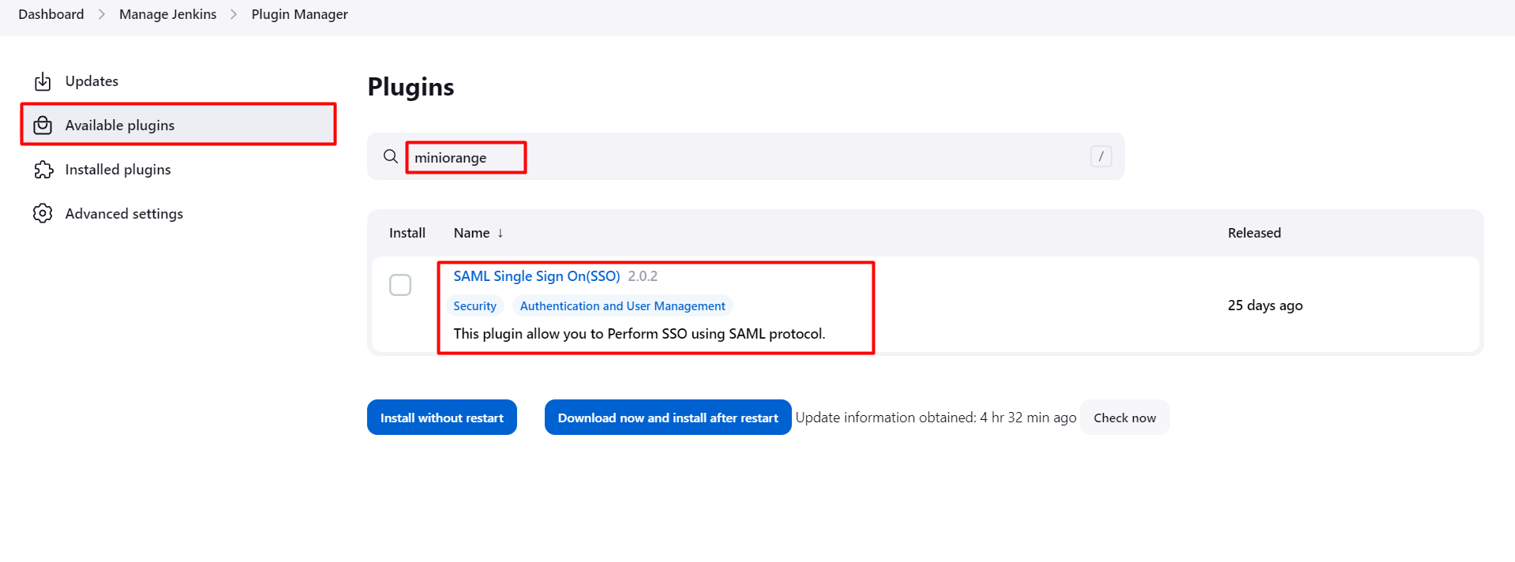Filter by the Security tag

(x=474, y=306)
